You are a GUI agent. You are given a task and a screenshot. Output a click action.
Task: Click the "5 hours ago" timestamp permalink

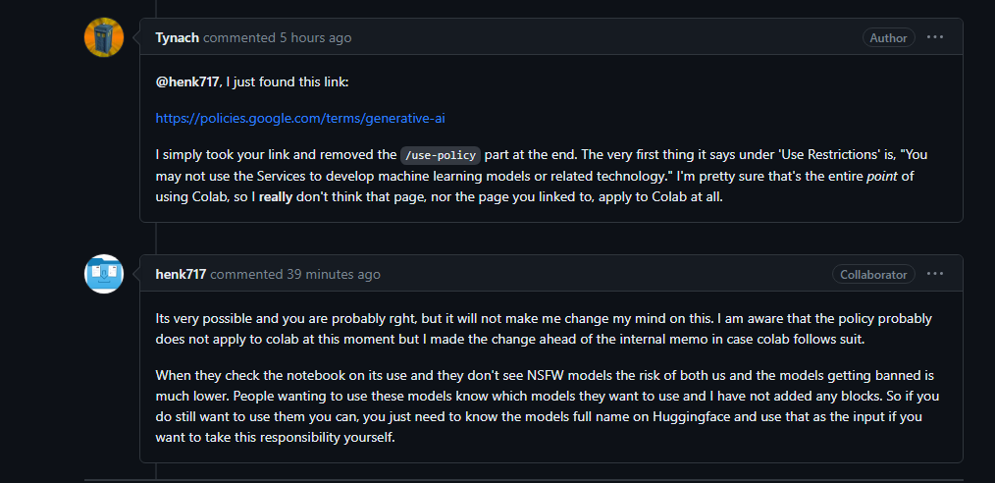click(315, 37)
